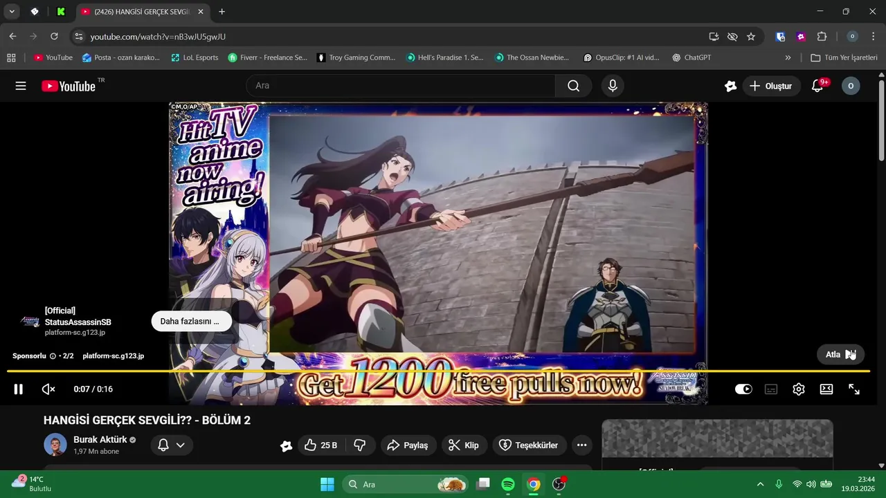The width and height of the screenshot is (886, 498).
Task: Open Windows Start menu
Action: (x=327, y=484)
